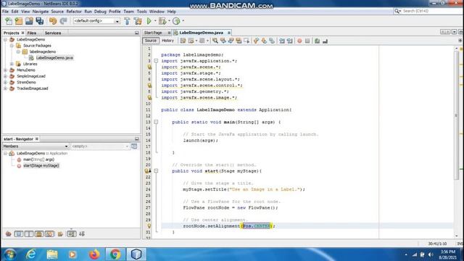Image resolution: width=464 pixels, height=261 pixels.
Task: Open the Debug Project dropdown arrow
Action: tap(169, 21)
